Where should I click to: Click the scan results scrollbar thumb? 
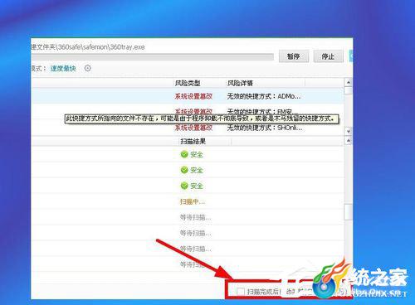pyautogui.click(x=349, y=212)
